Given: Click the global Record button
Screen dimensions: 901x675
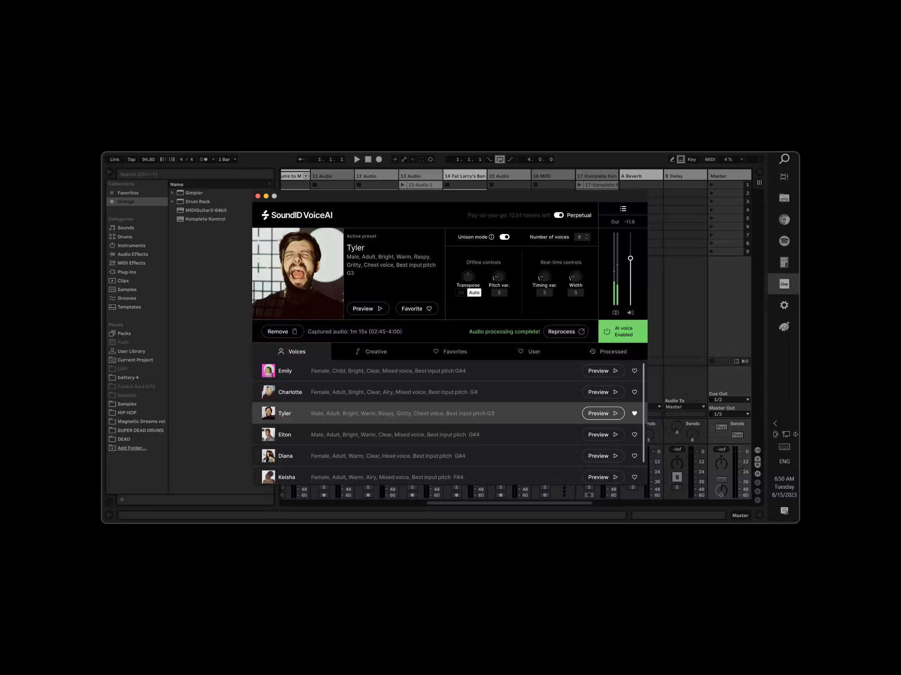Looking at the screenshot, I should (x=379, y=159).
